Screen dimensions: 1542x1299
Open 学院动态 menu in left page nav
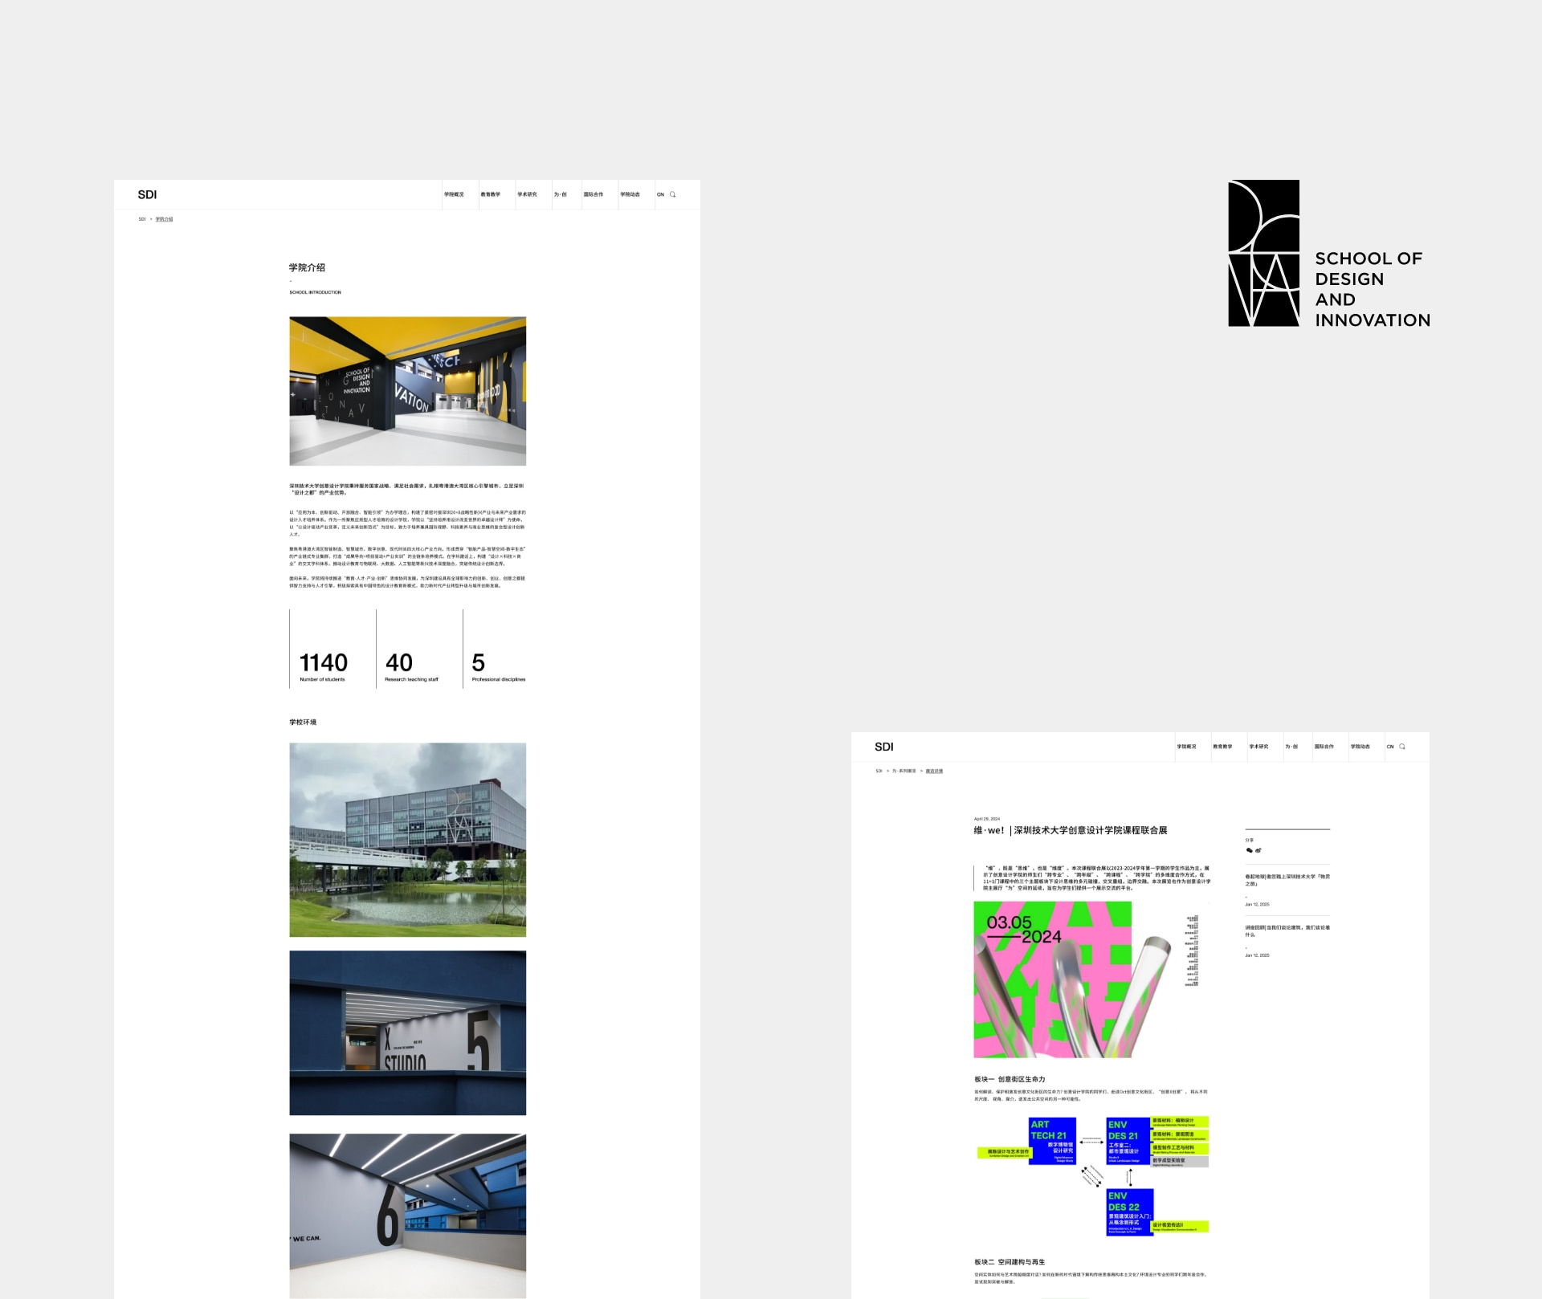point(630,194)
